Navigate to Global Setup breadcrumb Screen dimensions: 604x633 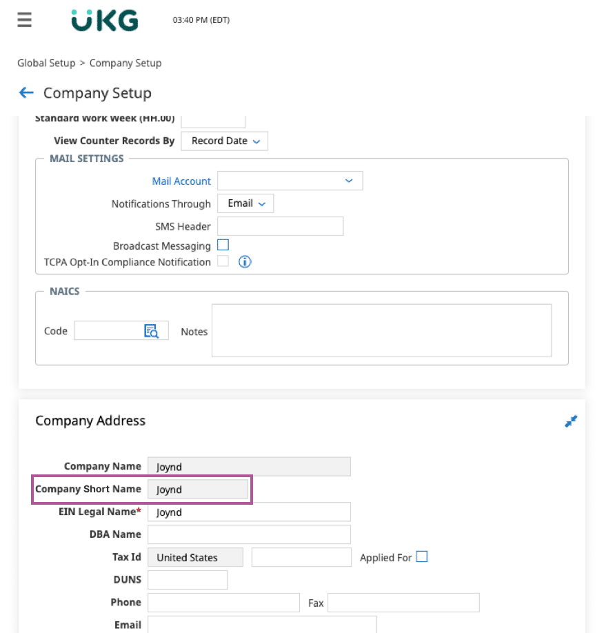coord(46,63)
